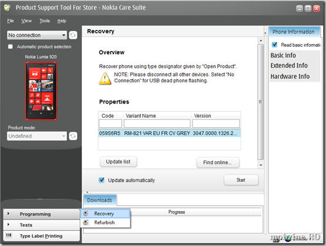Open the Product mode Undefined dropdown
Screen dimensions: 326x246
(x=37, y=136)
